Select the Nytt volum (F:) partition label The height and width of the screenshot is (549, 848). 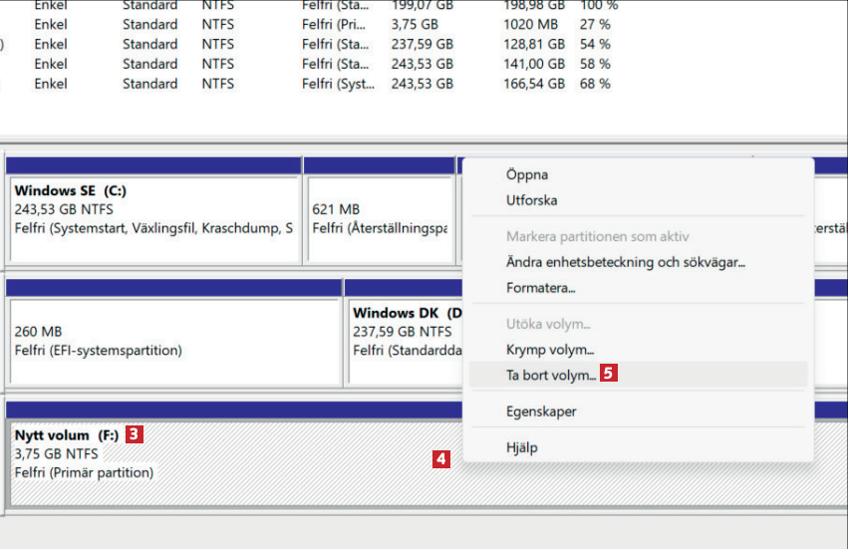(x=66, y=435)
